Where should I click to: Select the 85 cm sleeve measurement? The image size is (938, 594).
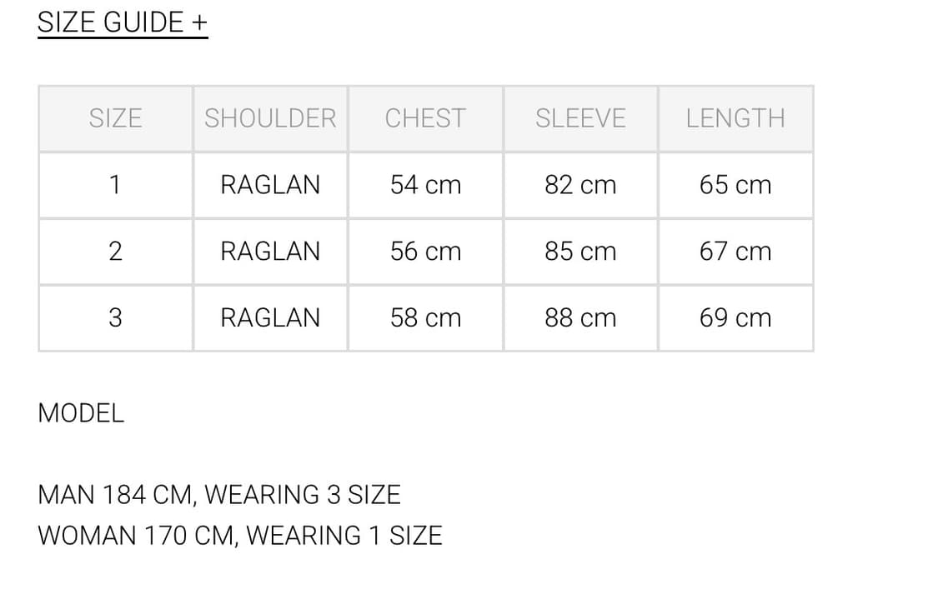[580, 252]
